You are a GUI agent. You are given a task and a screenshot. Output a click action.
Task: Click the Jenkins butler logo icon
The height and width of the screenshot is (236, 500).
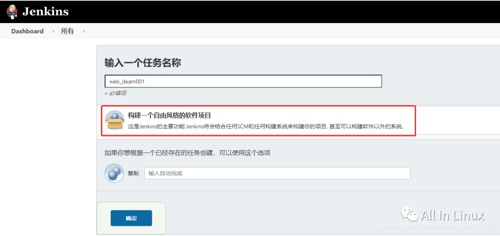tap(12, 12)
